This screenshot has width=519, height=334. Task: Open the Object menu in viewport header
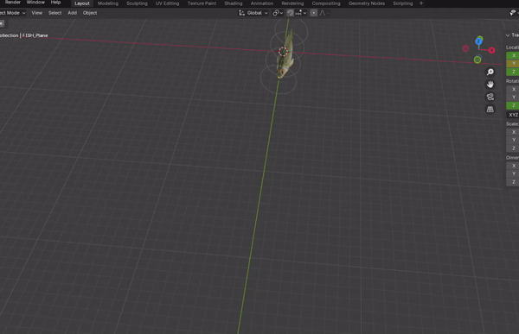[90, 13]
